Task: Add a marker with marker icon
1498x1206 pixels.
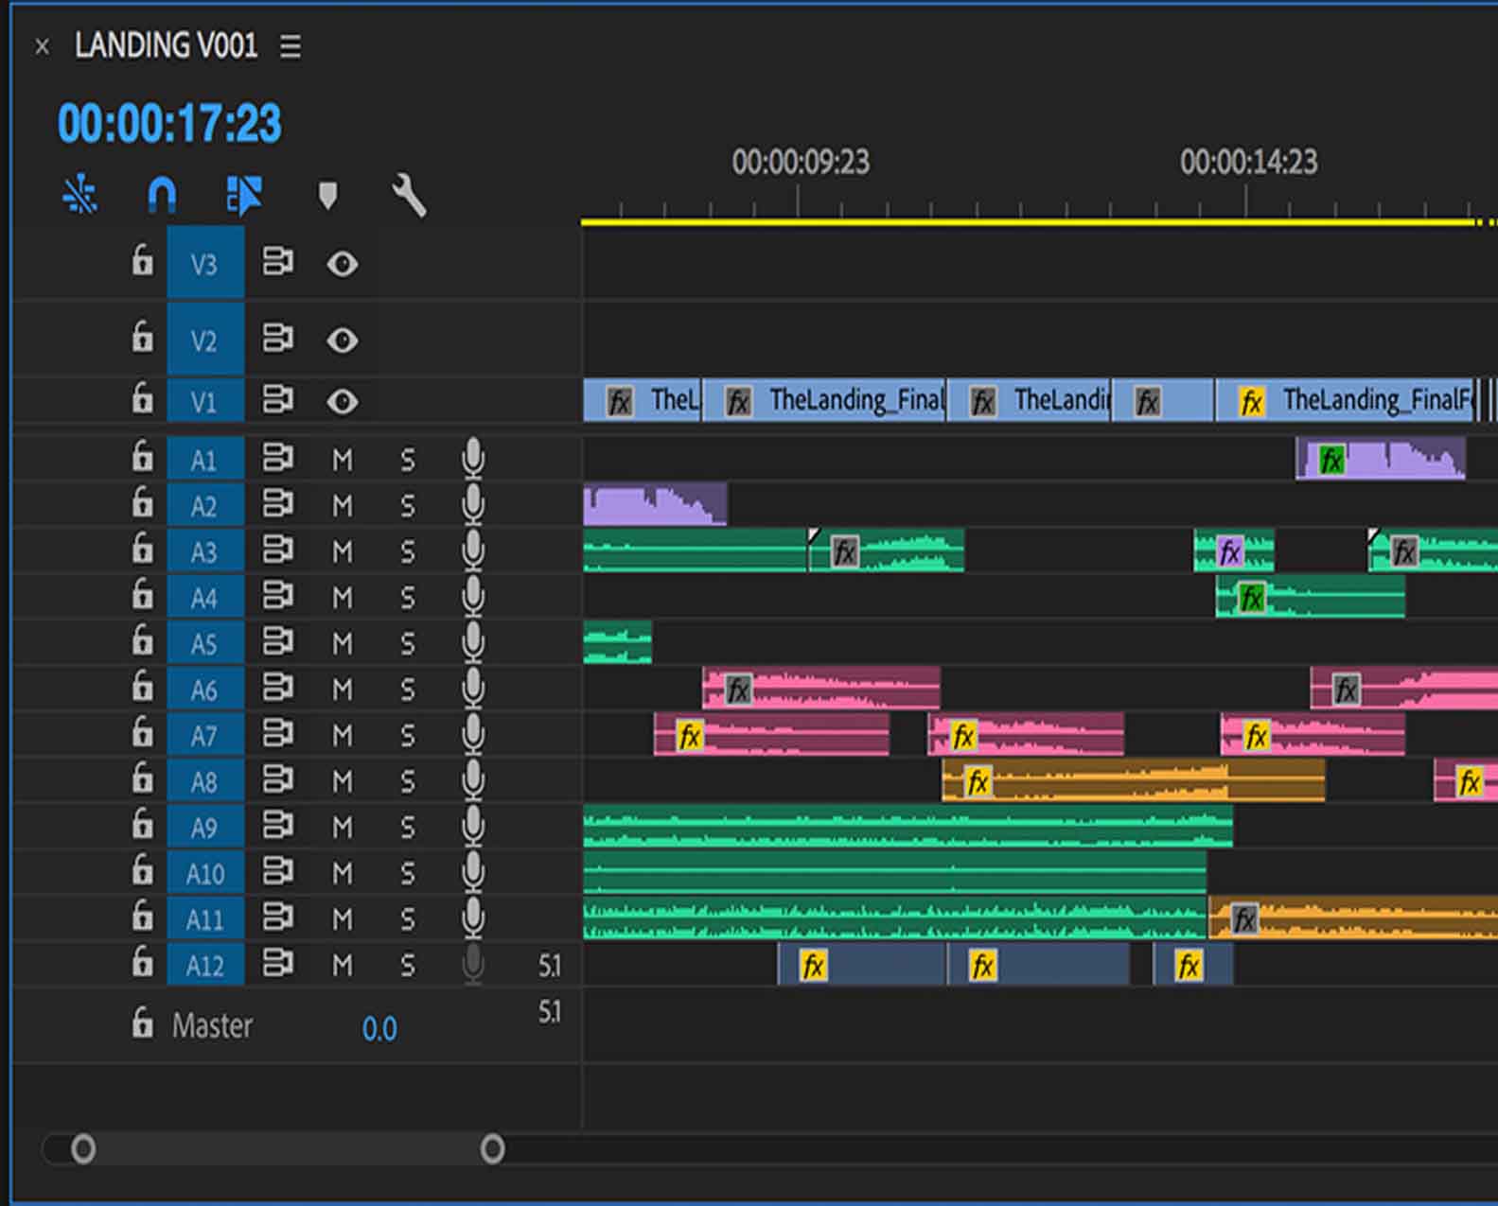Action: (327, 196)
